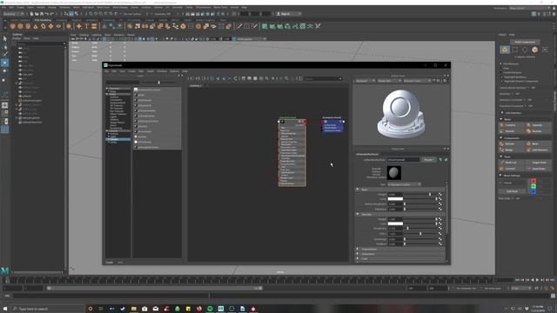Expand the Subsurface section

point(358,254)
